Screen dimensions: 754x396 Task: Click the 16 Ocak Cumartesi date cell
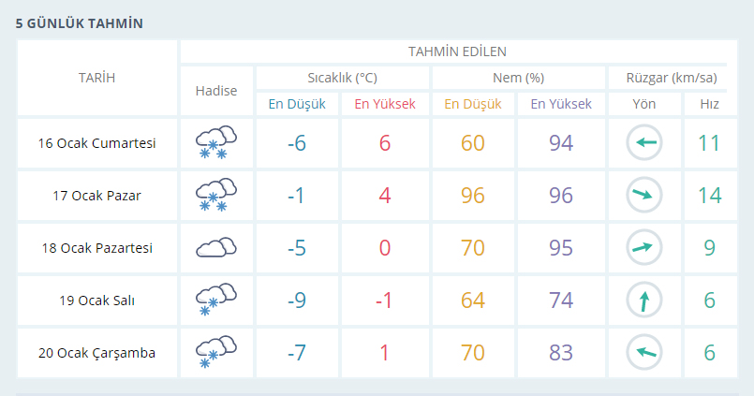[96, 143]
